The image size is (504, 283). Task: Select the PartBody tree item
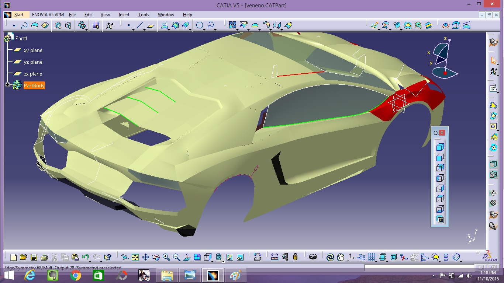(x=34, y=85)
